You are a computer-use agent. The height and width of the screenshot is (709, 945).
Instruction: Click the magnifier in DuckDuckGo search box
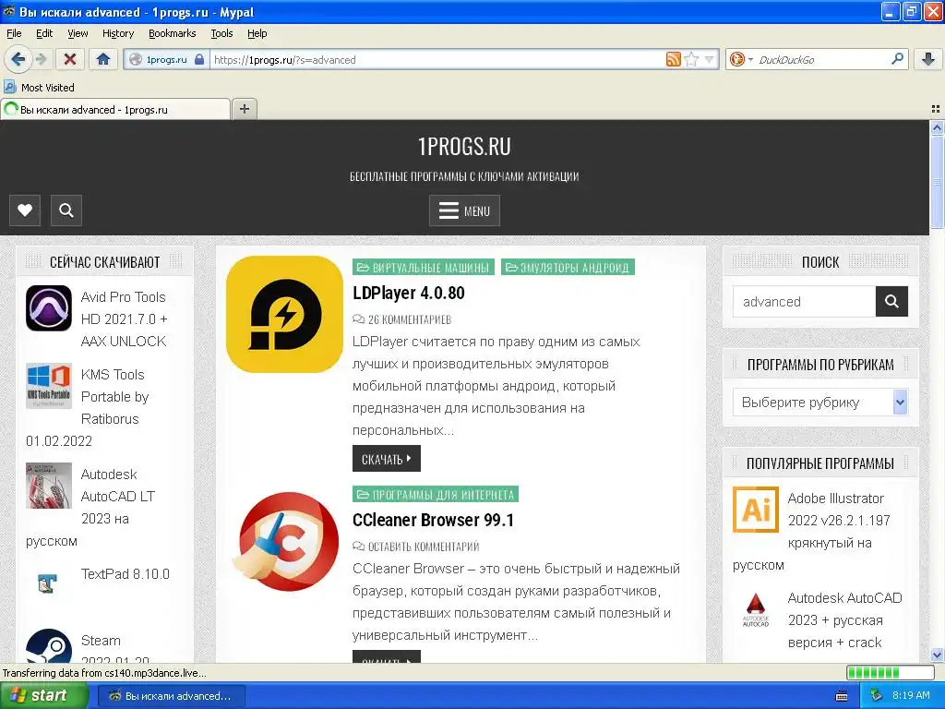897,59
